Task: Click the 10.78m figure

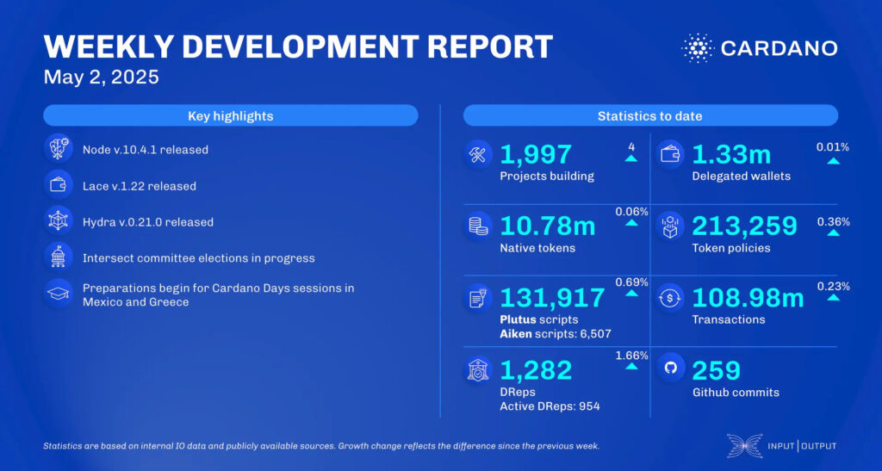Action: 547,226
